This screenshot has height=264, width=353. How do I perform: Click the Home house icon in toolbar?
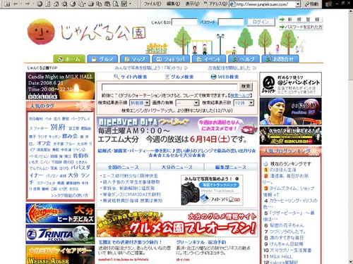click(56, 4)
